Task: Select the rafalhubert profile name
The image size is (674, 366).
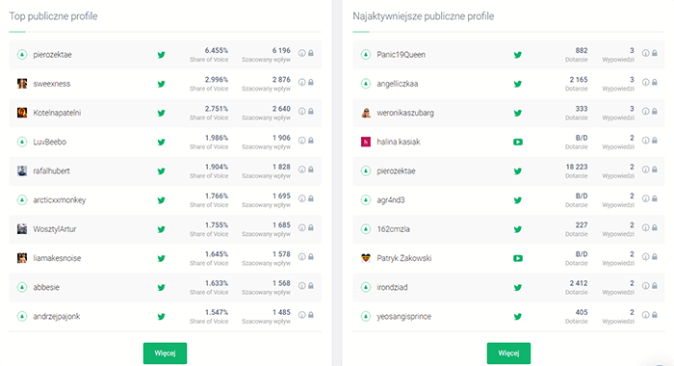Action: pyautogui.click(x=52, y=171)
